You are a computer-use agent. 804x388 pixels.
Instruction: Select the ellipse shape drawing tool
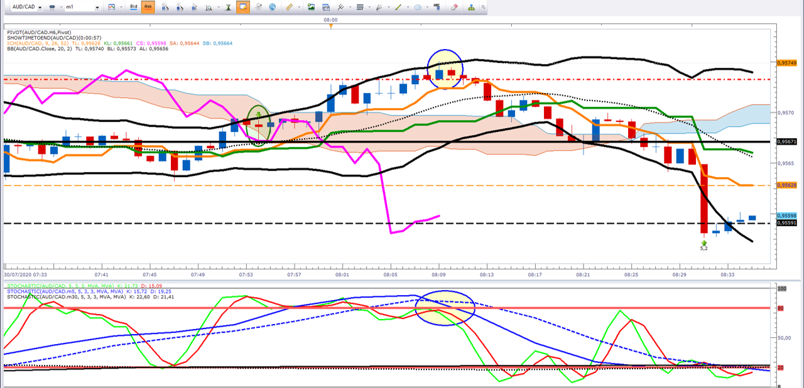pos(418,8)
